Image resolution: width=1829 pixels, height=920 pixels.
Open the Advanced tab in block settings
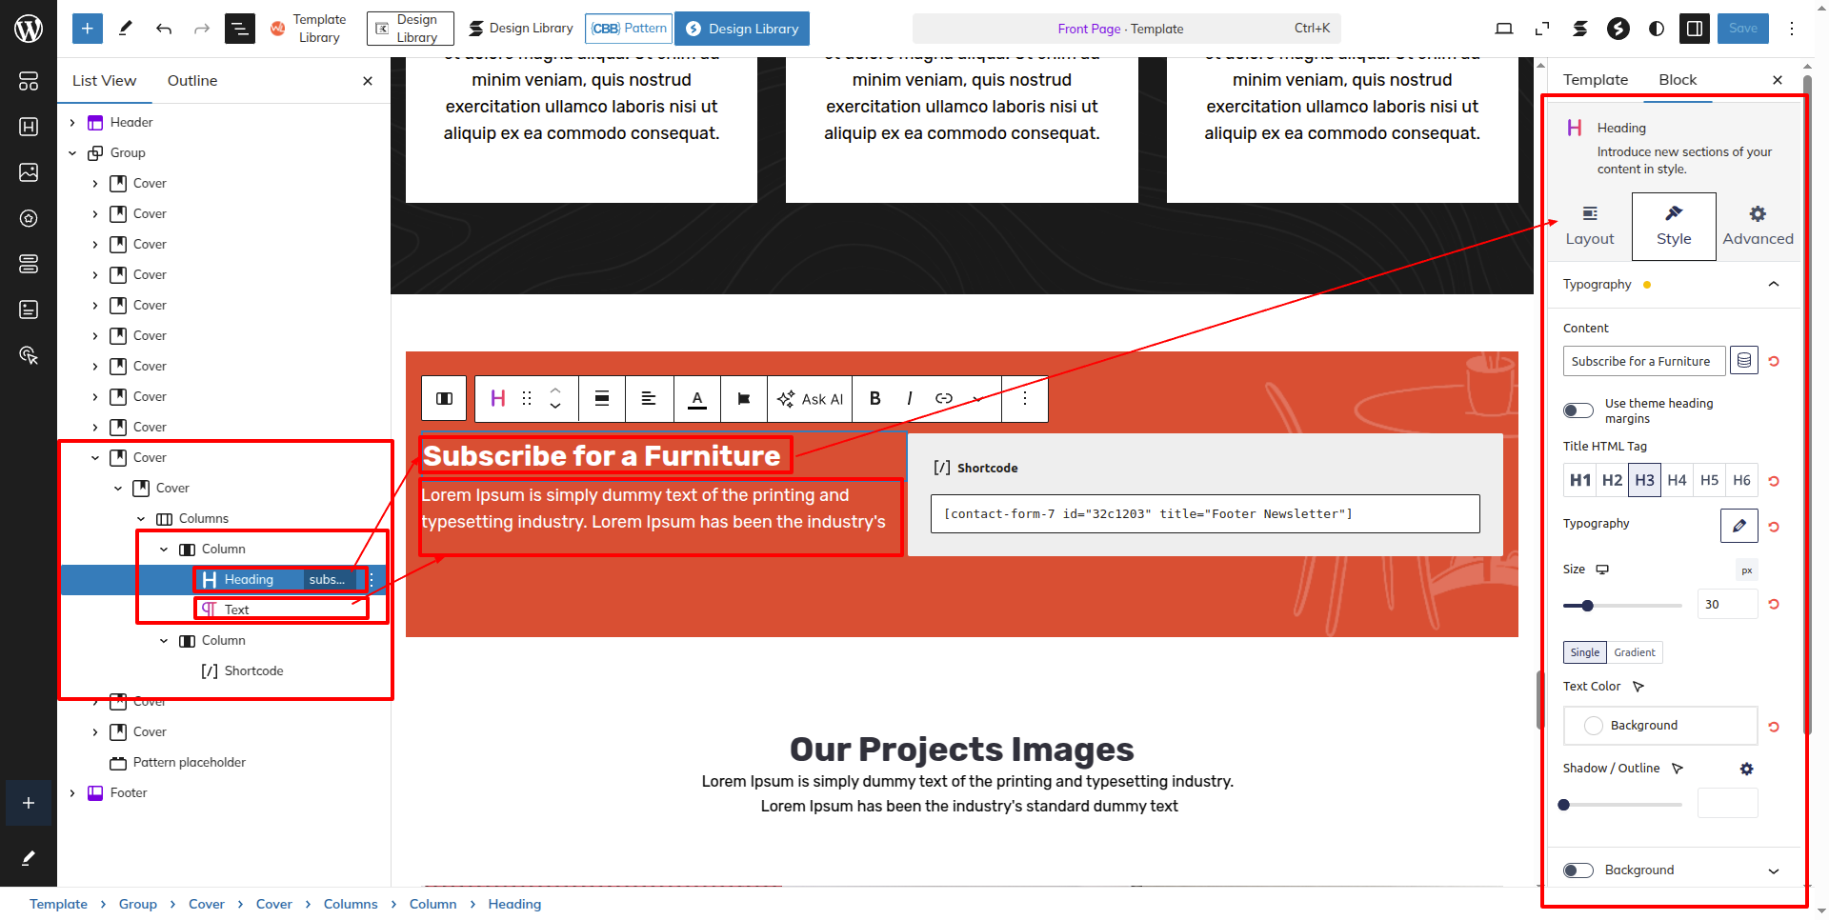1757,227
